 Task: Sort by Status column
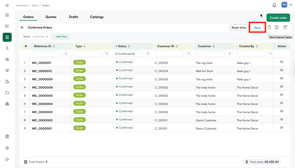coord(129,46)
